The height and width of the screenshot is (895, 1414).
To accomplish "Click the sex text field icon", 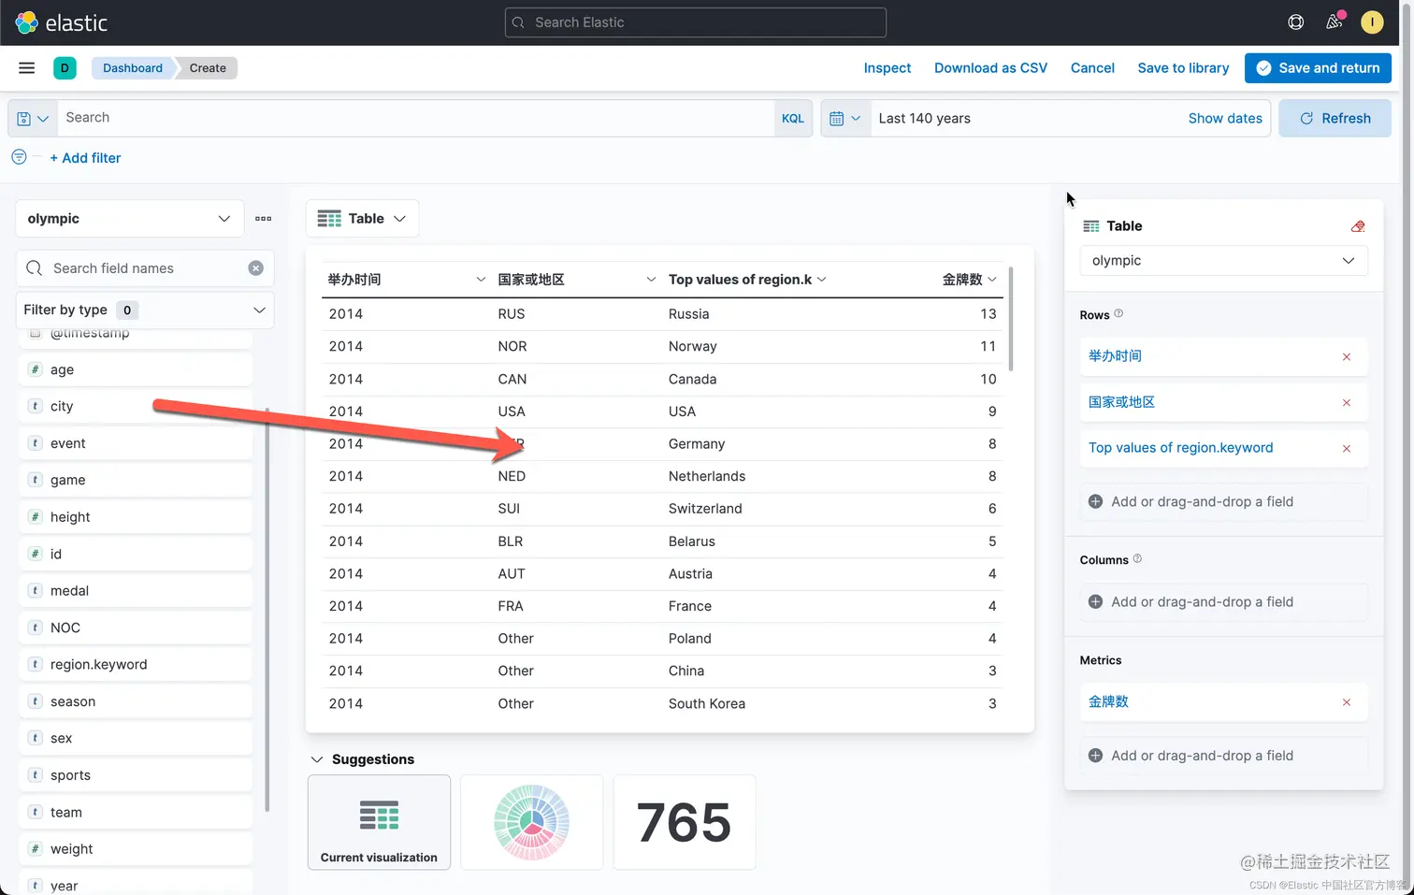I will (x=35, y=739).
